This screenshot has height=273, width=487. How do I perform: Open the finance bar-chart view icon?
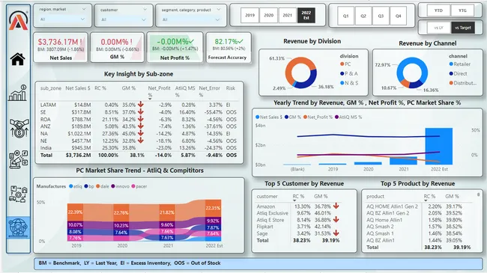point(18,93)
